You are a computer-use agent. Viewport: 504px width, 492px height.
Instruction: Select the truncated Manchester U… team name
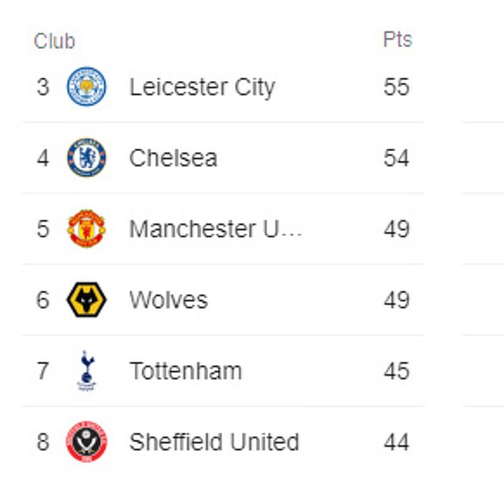215,229
